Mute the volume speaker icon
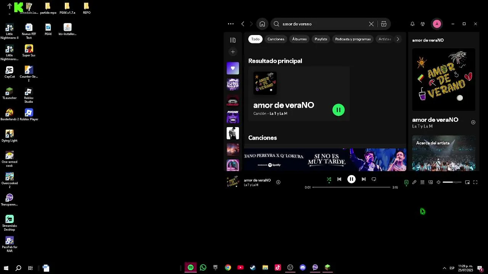The image size is (488, 274). pyautogui.click(x=438, y=182)
